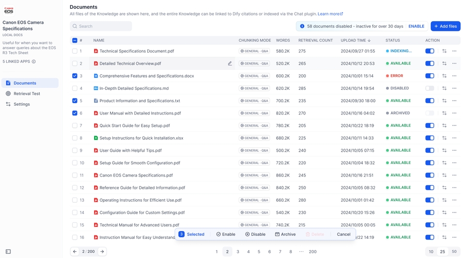Sort by Upload Time column header
465x258 pixels.
(355, 40)
